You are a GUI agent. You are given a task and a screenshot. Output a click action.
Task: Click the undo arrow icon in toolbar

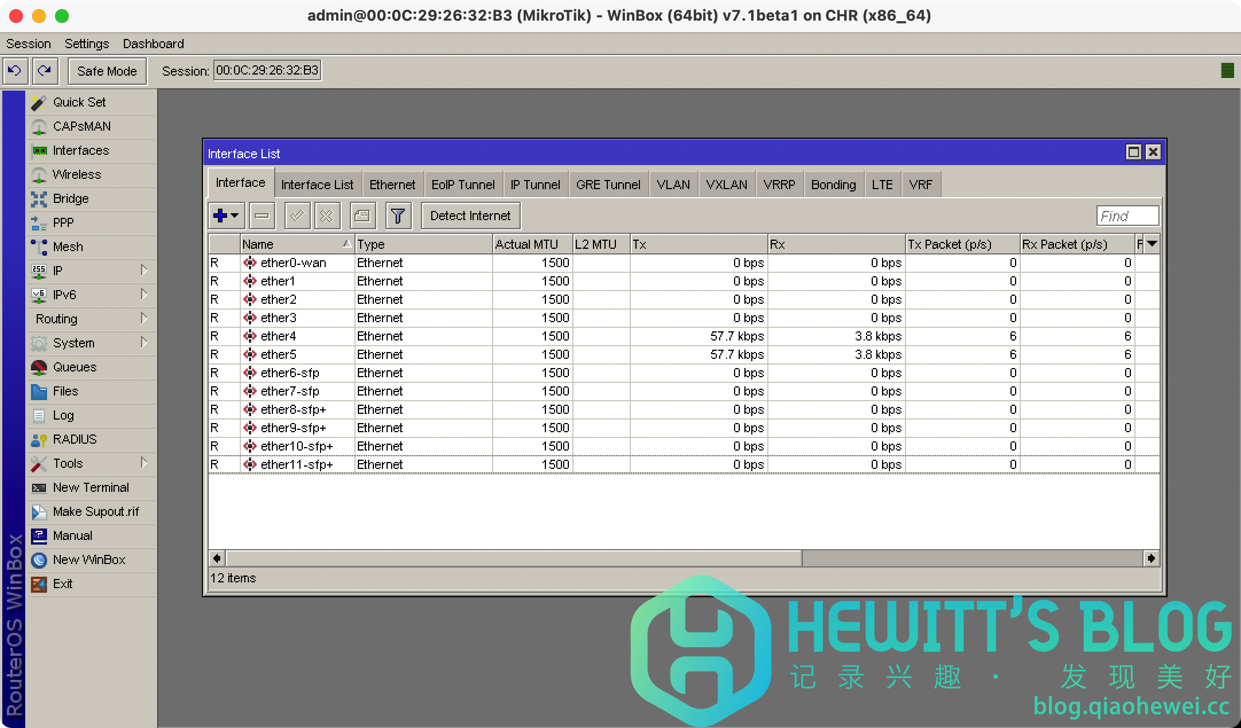15,71
